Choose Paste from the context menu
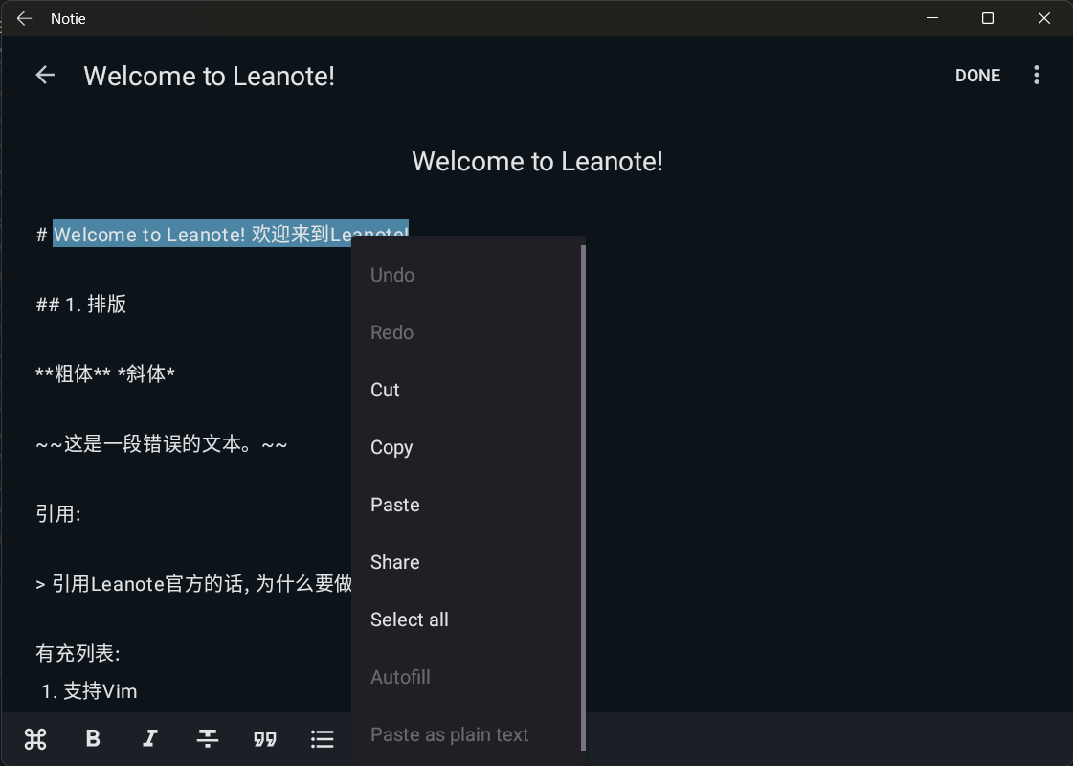The height and width of the screenshot is (766, 1073). pyautogui.click(x=467, y=505)
